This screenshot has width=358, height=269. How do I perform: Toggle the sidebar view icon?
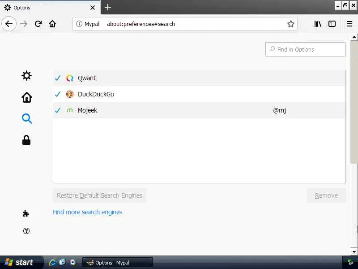pos(332,24)
